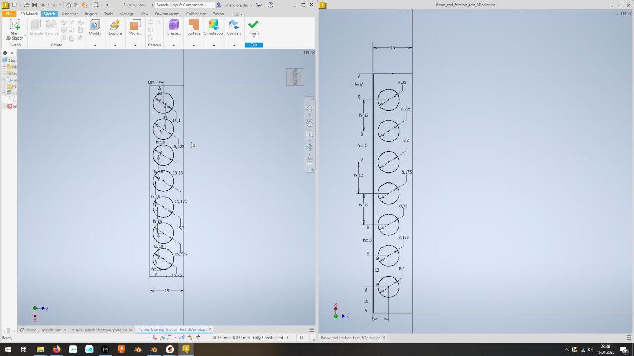The height and width of the screenshot is (356, 634).
Task: Switch to the 3D Model ribbon tab
Action: tap(29, 14)
